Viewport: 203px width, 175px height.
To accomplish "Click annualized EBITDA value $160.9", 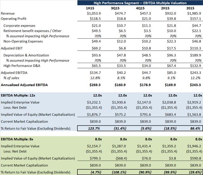I will tap(120, 85).
